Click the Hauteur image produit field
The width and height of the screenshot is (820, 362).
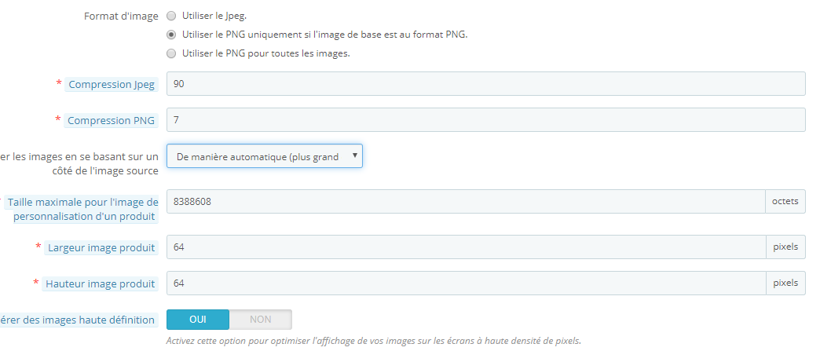(x=466, y=283)
